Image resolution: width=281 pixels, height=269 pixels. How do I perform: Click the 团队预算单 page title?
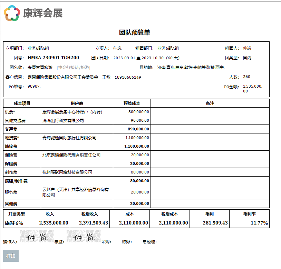[x=135, y=32]
